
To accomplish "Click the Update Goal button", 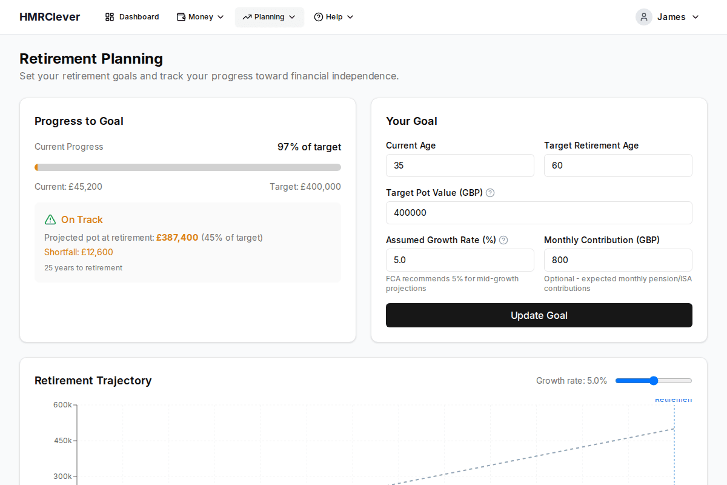I will pos(539,315).
